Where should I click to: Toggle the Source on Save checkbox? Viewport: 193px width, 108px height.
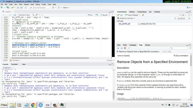(x=18, y=15)
